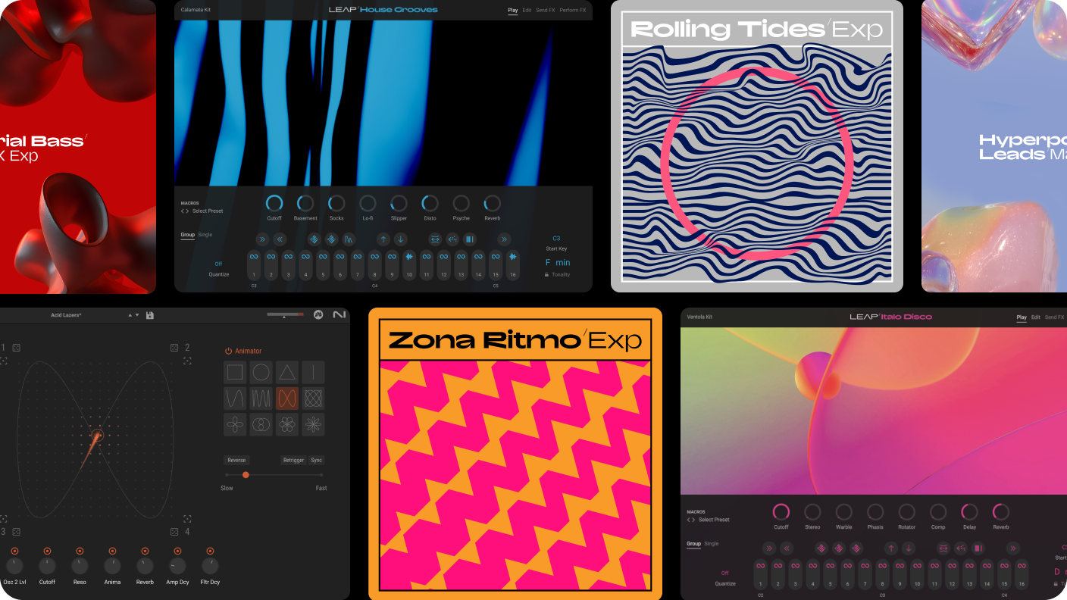Select the Single tab in Italo Disco
The image size is (1067, 600).
pyautogui.click(x=712, y=544)
